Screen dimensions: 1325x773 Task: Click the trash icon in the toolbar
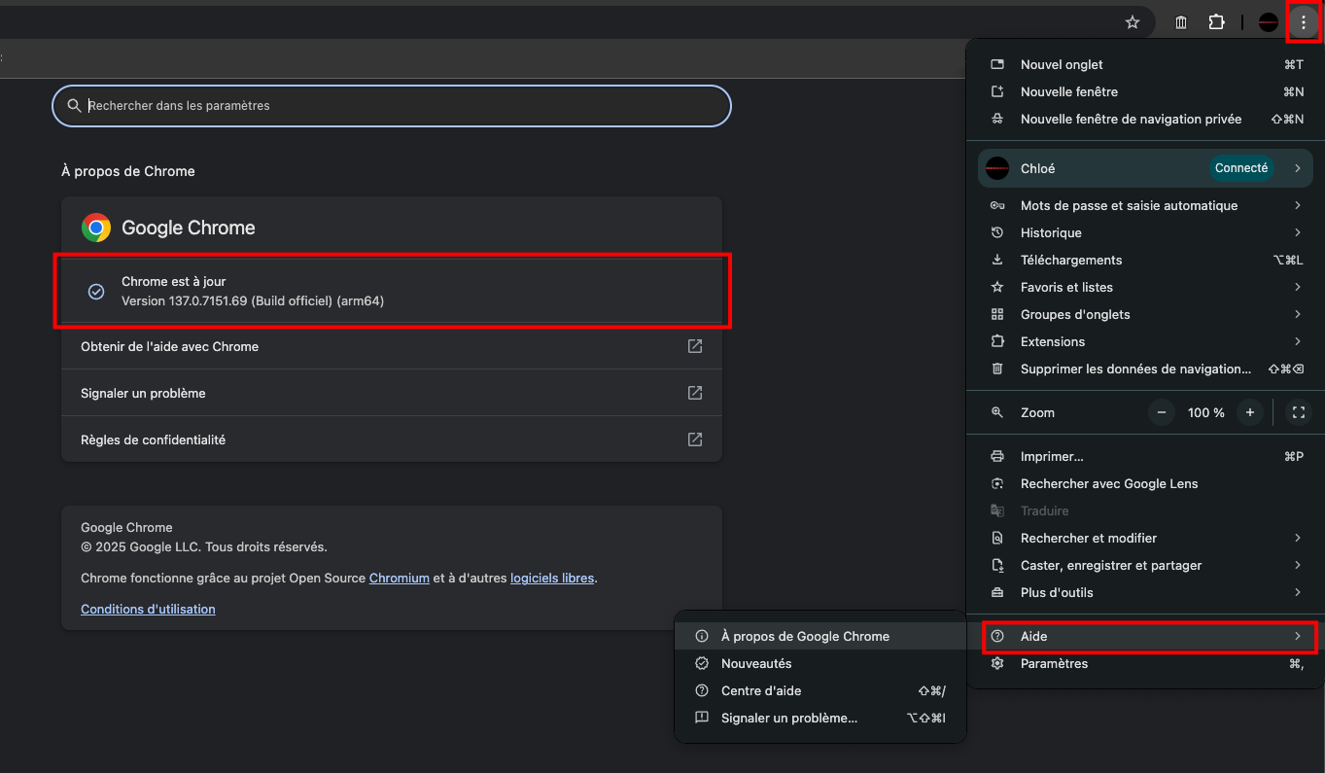[x=1181, y=22]
